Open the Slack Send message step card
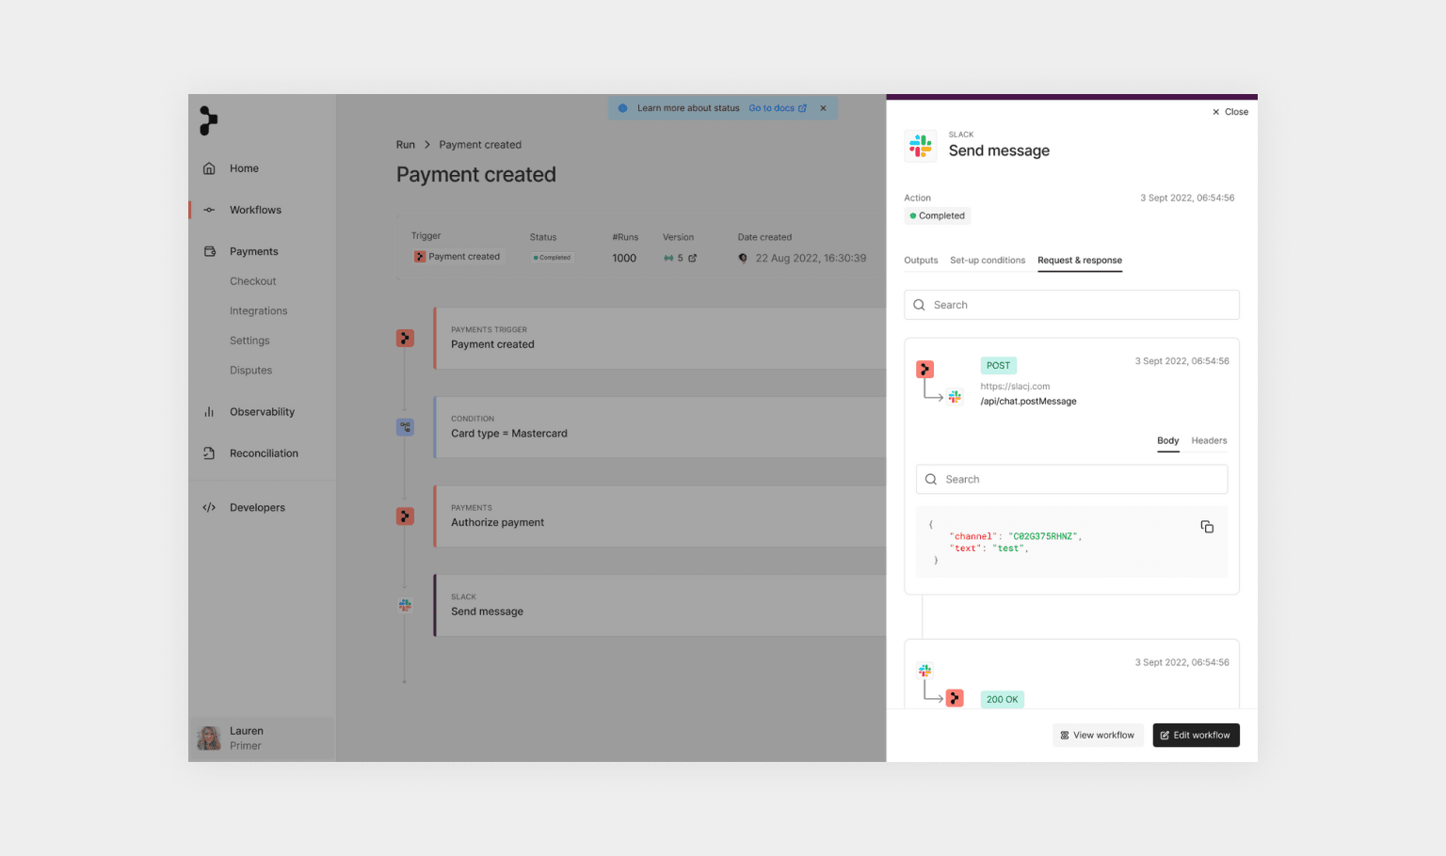1446x856 pixels. [x=660, y=605]
